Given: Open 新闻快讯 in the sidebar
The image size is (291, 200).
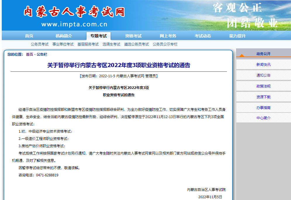Looking at the screenshot, I should tap(263, 65).
